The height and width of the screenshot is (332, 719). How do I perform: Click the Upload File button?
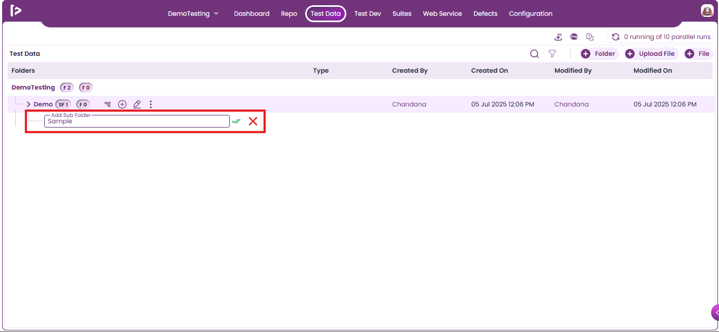pos(652,54)
